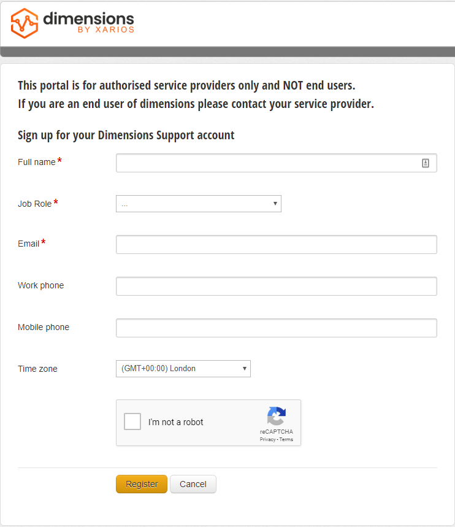Focus the Full name text field

tap(267, 163)
